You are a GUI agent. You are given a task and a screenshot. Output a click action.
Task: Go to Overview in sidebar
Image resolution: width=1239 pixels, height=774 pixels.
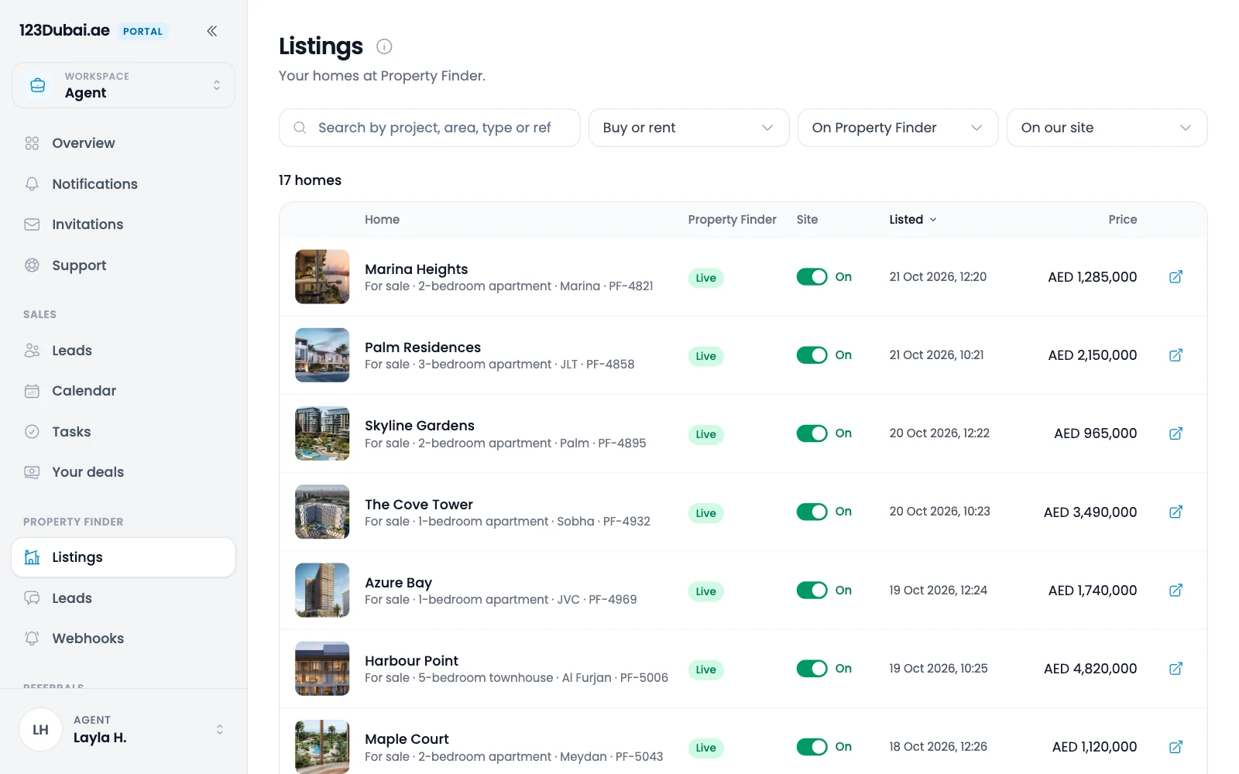coord(123,143)
